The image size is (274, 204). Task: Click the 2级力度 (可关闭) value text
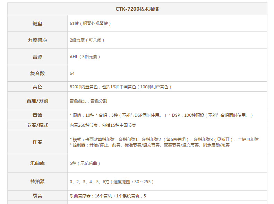coord(87,40)
